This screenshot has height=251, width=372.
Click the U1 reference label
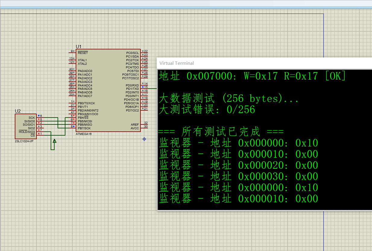pyautogui.click(x=78, y=46)
